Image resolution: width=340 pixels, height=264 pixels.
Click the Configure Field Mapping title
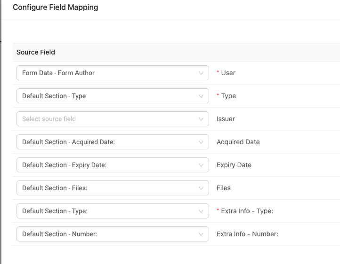coord(56,8)
